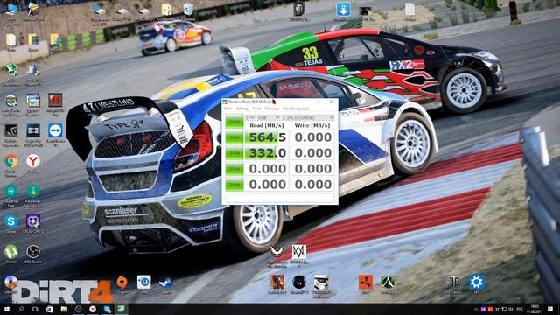The height and width of the screenshot is (315, 560).
Task: Click the Yandex Browser taskbar icon
Action: click(93, 309)
